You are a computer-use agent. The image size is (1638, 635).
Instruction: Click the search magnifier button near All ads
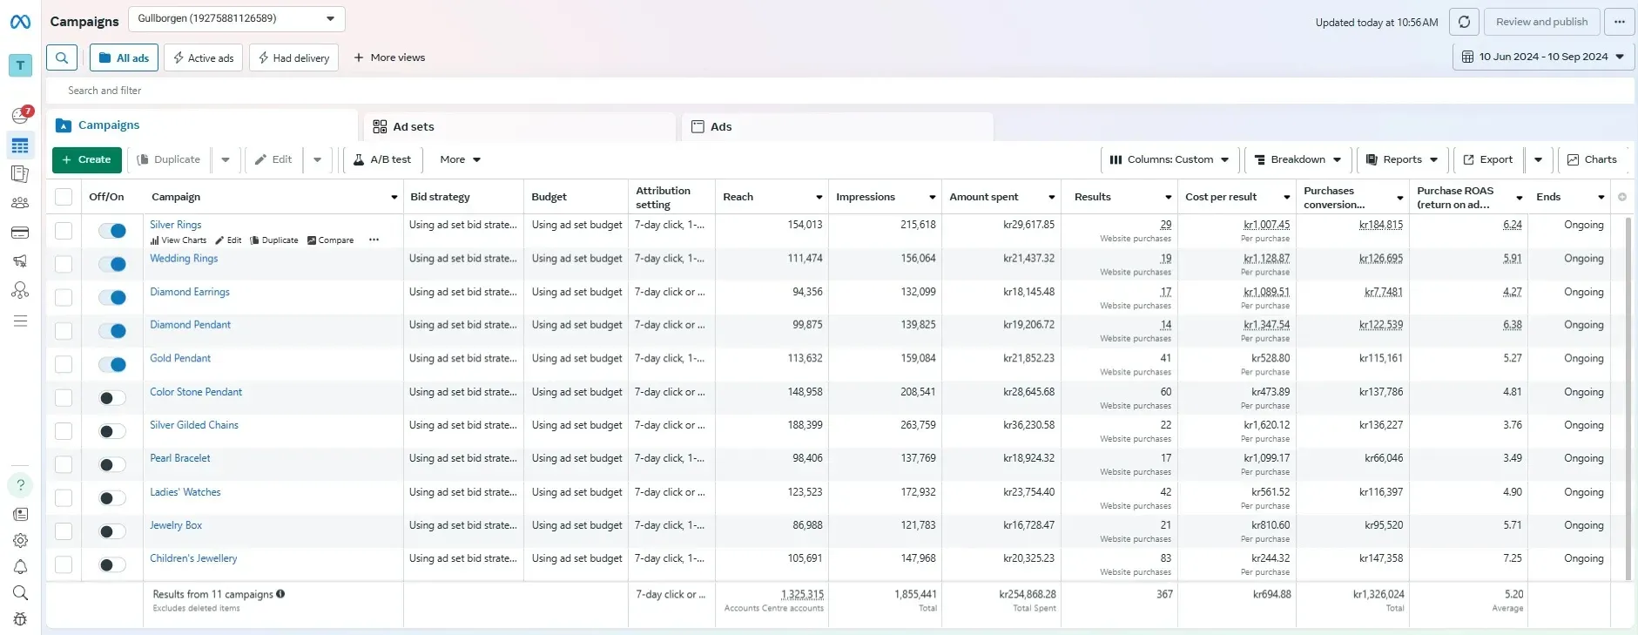pyautogui.click(x=62, y=57)
